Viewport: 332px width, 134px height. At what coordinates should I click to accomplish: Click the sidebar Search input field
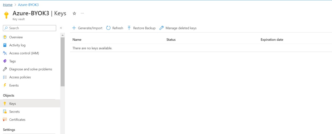pyautogui.click(x=30, y=28)
